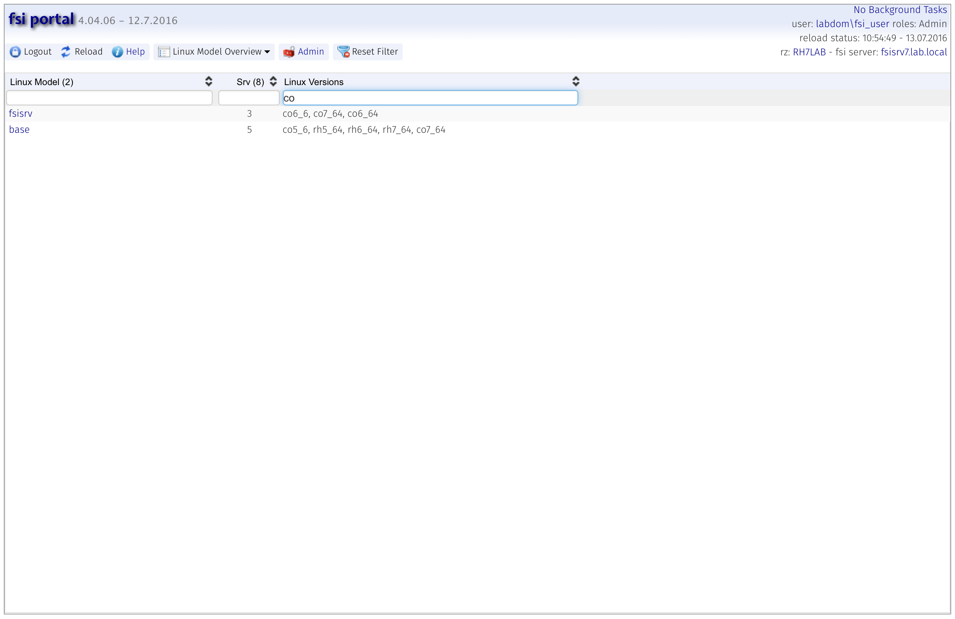Sort by Linux Versions column arrows
The width and height of the screenshot is (955, 619).
pyautogui.click(x=576, y=81)
